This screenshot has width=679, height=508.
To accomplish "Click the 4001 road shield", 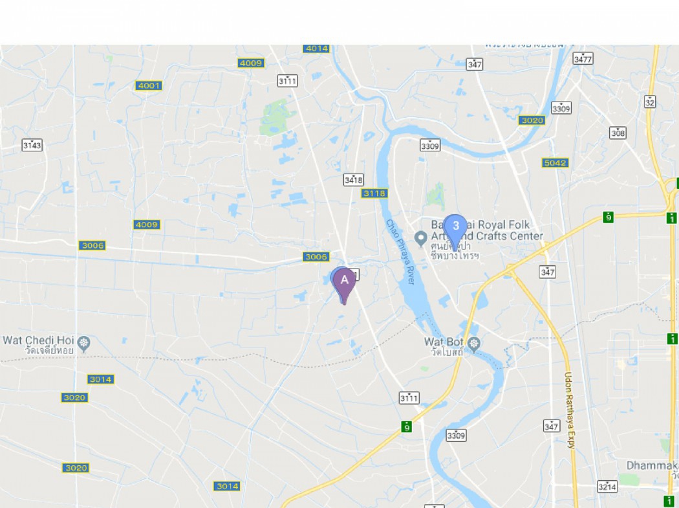I will click(149, 85).
